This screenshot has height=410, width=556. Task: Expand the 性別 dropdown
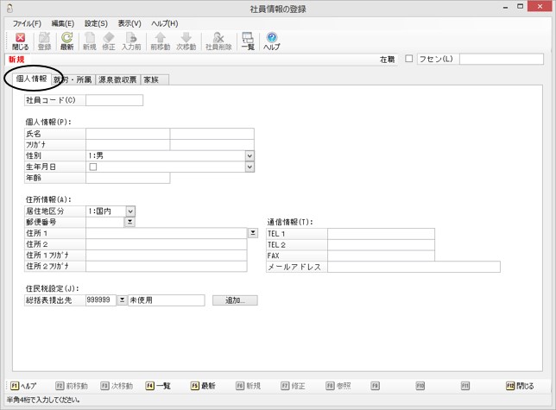[x=250, y=155]
